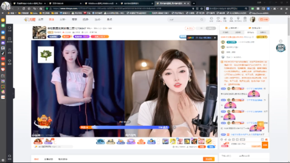The width and height of the screenshot is (290, 163).
Task: Click the orange recharge button under gifts
Action: [x=202, y=147]
